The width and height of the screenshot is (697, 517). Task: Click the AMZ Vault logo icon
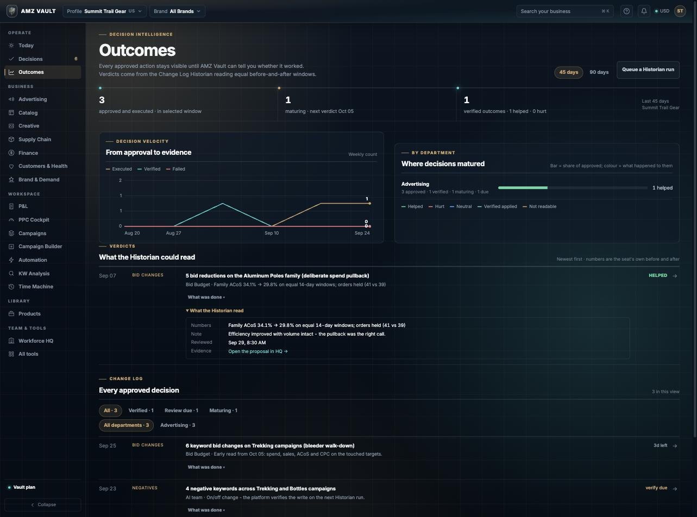tap(11, 11)
